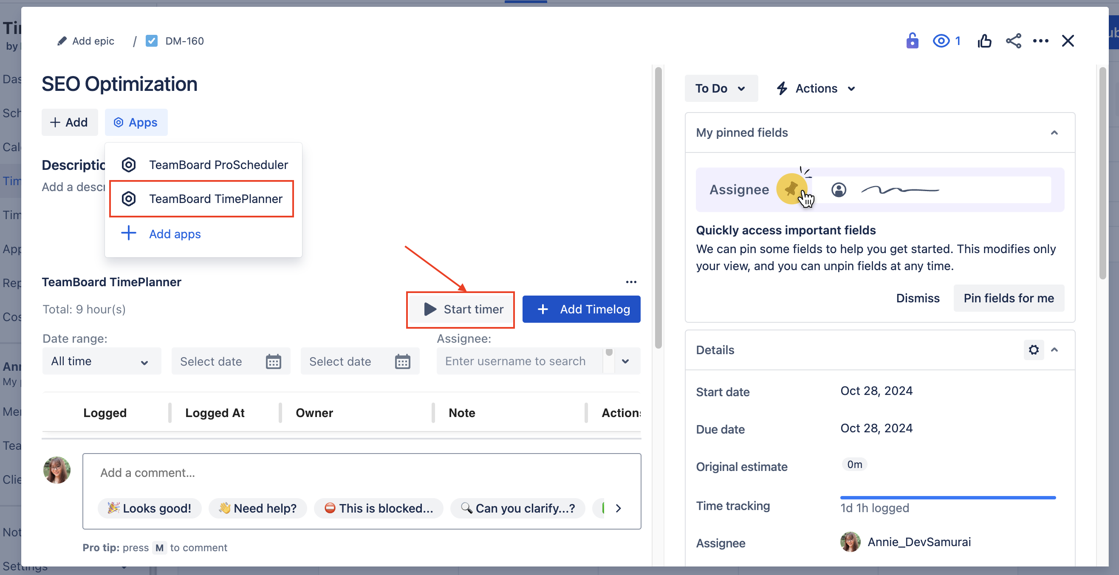Screen dimensions: 1119x575
Task: Start the timer
Action: coord(461,309)
